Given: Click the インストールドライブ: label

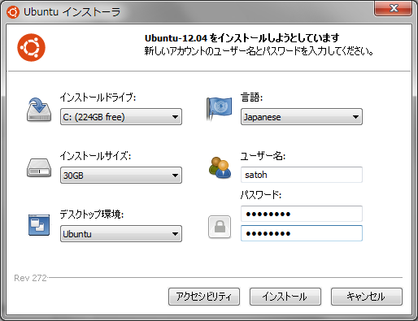Looking at the screenshot, I should [98, 98].
